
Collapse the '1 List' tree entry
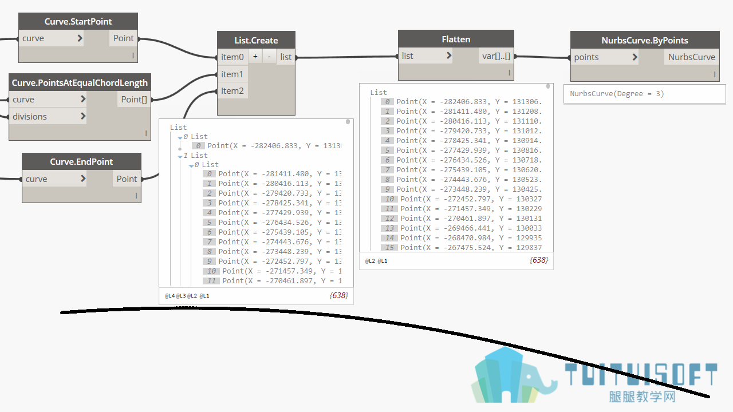[180, 156]
